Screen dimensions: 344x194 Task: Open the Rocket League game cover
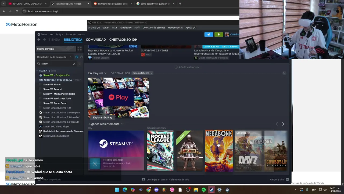click(160, 151)
